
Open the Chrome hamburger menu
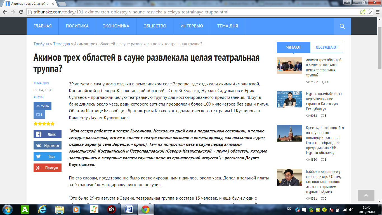(377, 12)
